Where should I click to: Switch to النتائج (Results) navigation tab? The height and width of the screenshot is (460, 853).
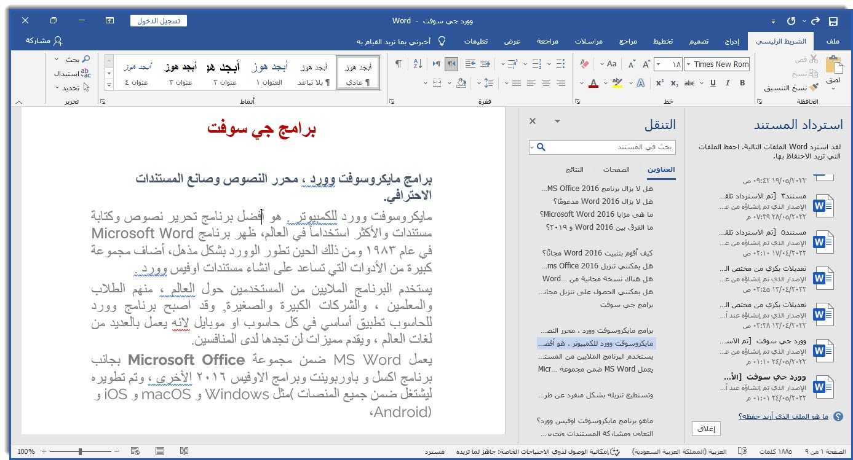(575, 170)
